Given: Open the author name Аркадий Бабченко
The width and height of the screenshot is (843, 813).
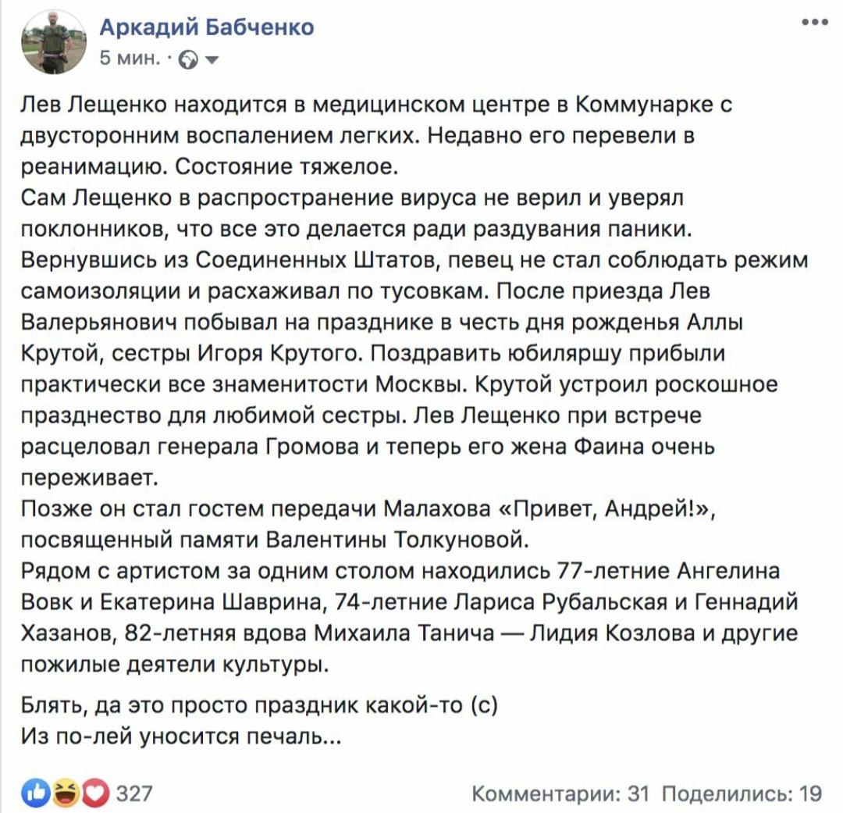Looking at the screenshot, I should tap(207, 28).
